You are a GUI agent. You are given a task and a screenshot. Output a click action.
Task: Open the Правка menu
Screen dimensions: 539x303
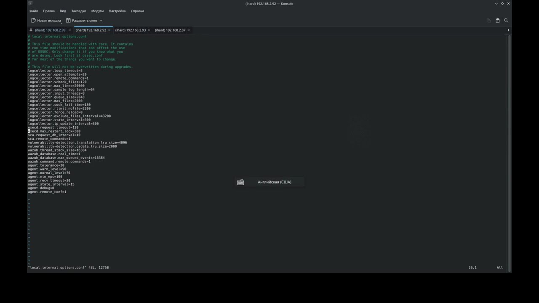pos(49,11)
